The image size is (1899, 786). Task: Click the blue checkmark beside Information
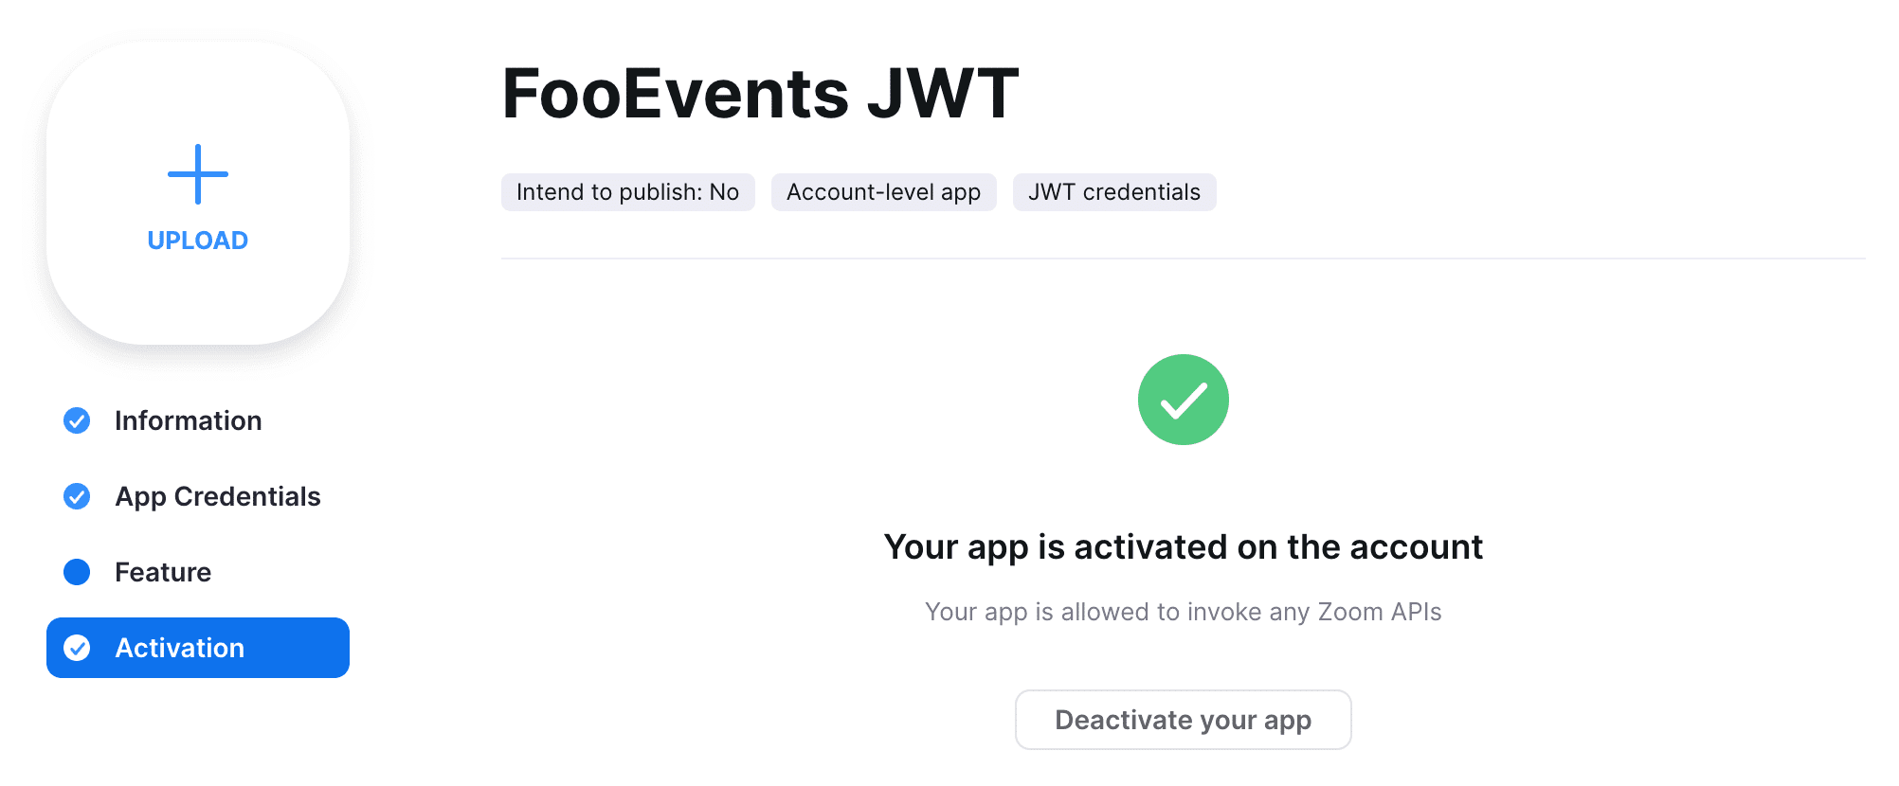tap(77, 420)
